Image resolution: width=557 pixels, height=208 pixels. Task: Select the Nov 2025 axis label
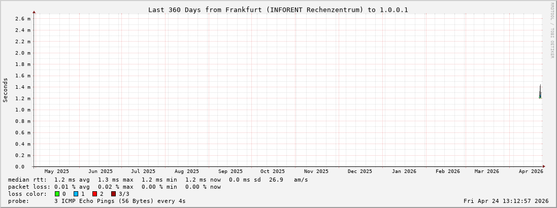(x=316, y=171)
